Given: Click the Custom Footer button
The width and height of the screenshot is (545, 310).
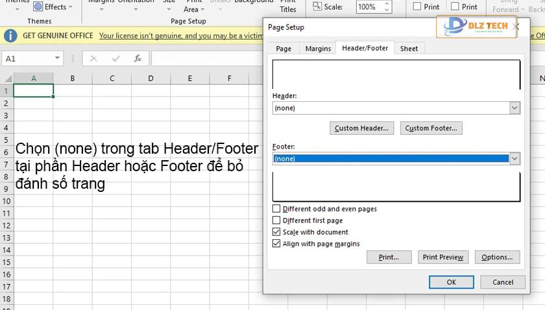Looking at the screenshot, I should pyautogui.click(x=431, y=128).
